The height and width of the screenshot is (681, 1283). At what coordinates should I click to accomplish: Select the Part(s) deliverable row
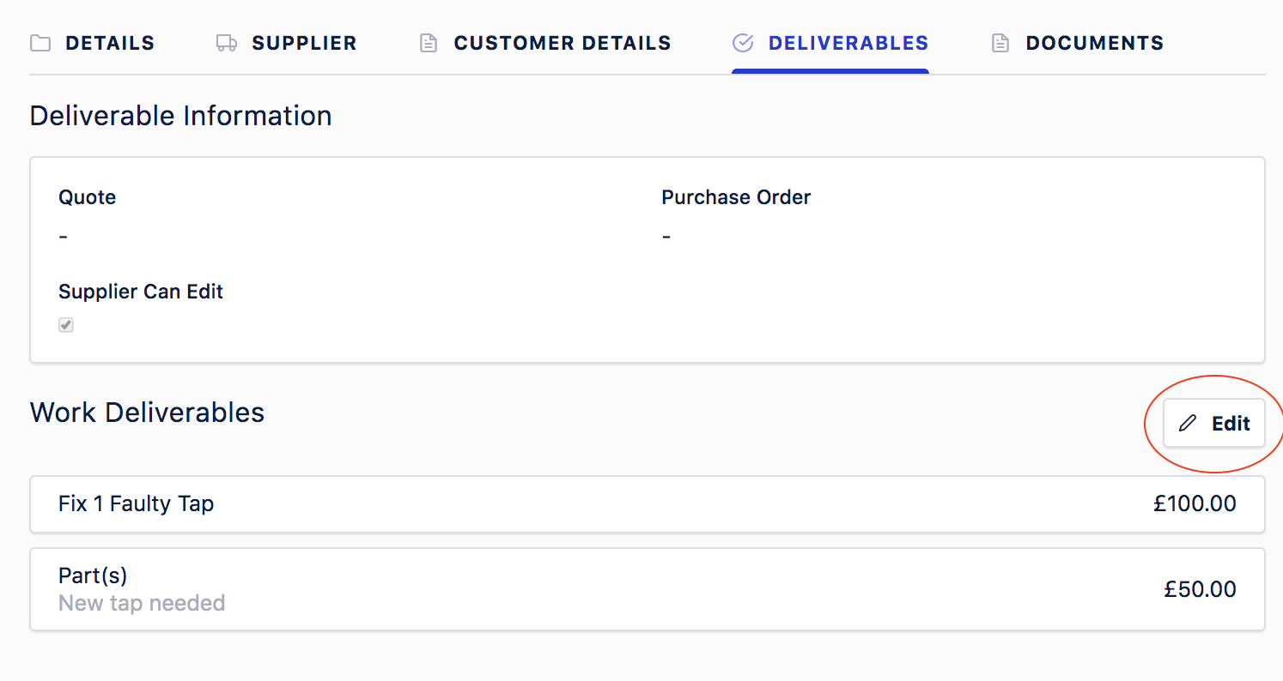648,589
